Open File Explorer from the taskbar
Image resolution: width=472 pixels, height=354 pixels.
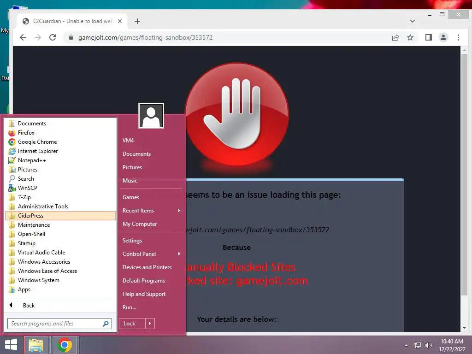click(x=36, y=345)
